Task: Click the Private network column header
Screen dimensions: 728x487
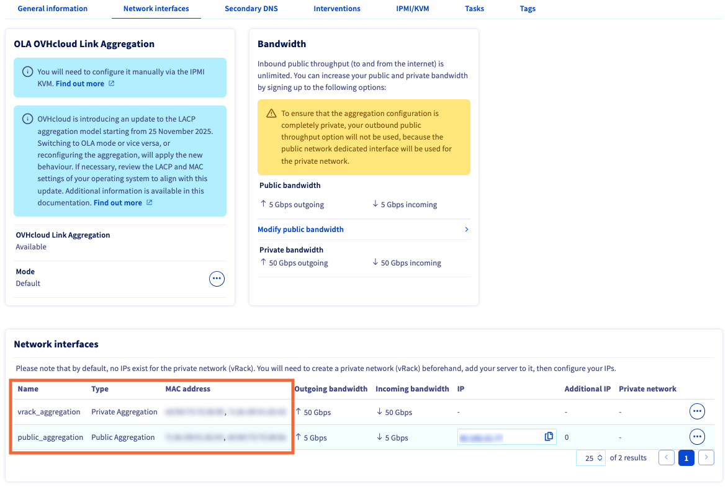Action: coord(647,389)
